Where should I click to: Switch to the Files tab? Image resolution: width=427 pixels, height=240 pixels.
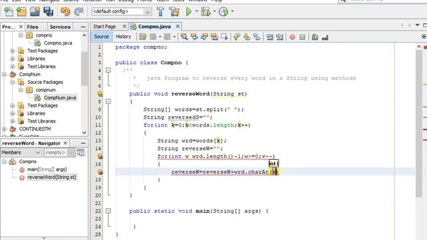[x=33, y=27]
